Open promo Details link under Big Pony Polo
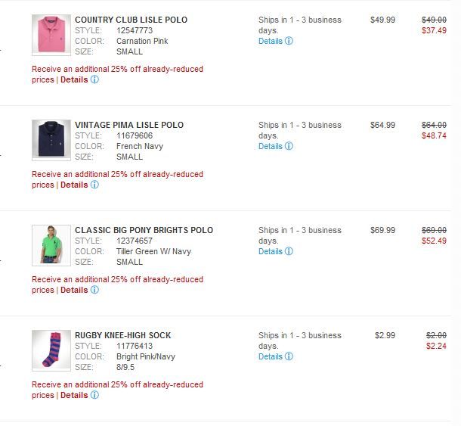461x426 pixels. point(74,290)
